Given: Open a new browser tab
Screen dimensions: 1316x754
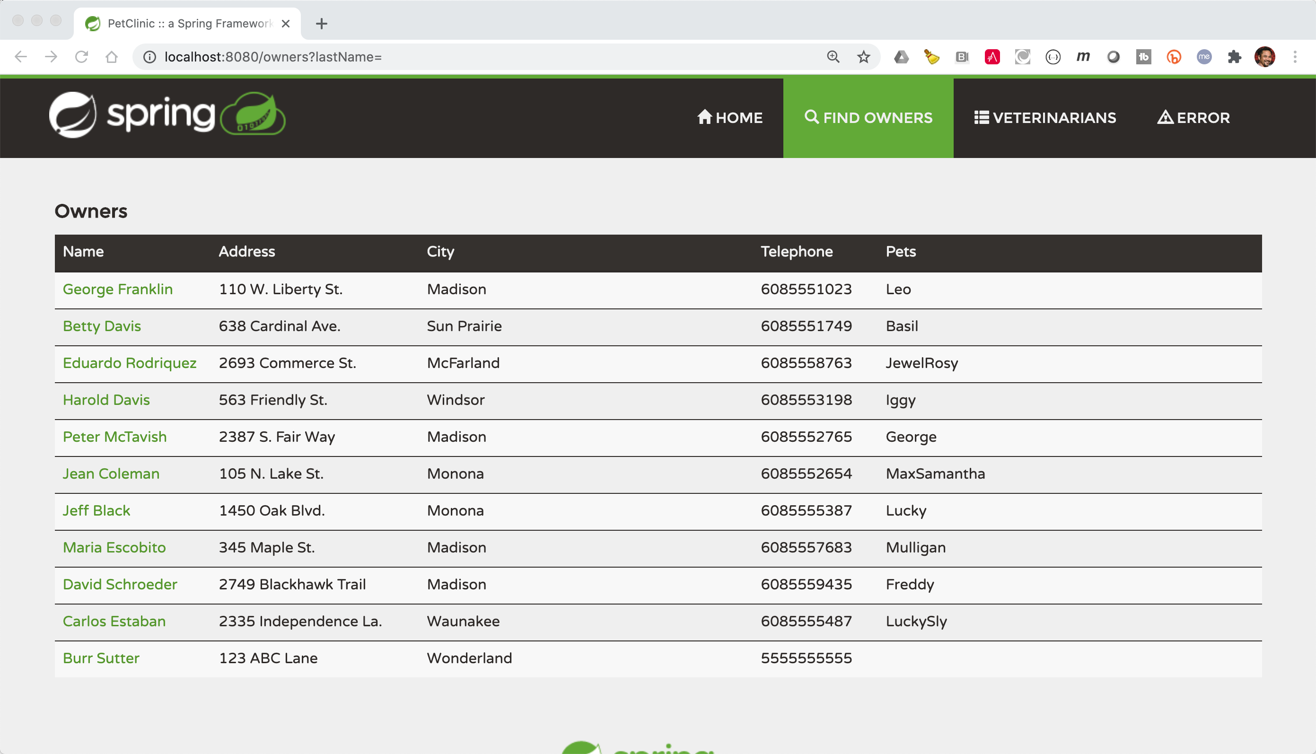Looking at the screenshot, I should (322, 23).
